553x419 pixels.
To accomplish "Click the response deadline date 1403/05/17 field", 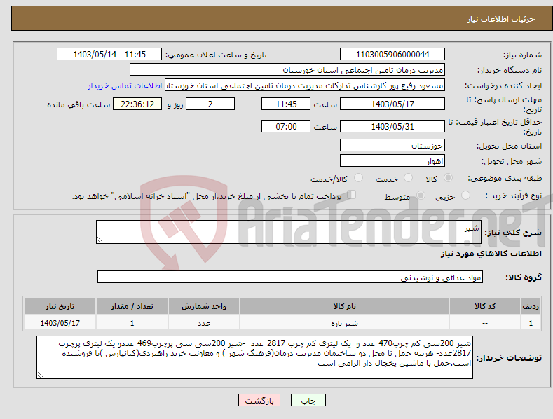I will (x=392, y=104).
